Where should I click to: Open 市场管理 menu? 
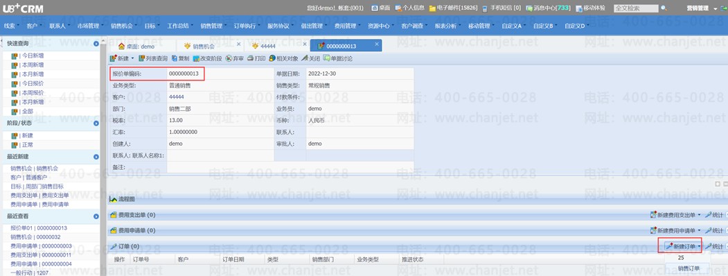click(x=90, y=26)
